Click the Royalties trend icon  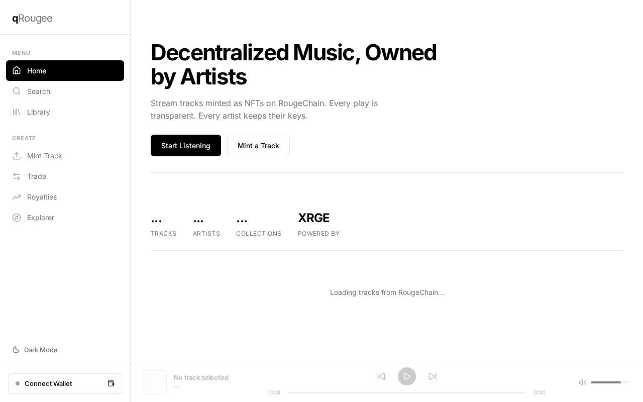(17, 197)
